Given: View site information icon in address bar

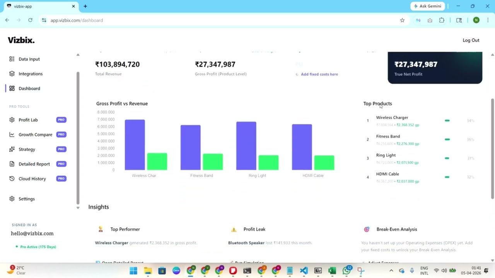Looking at the screenshot, I should [x=44, y=20].
